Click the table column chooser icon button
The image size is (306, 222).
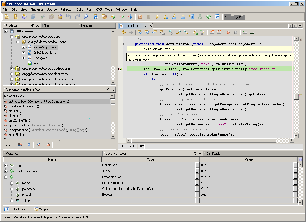point(300,159)
